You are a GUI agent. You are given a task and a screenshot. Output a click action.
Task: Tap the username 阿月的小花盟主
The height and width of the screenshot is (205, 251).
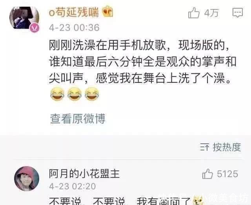tap(84, 174)
